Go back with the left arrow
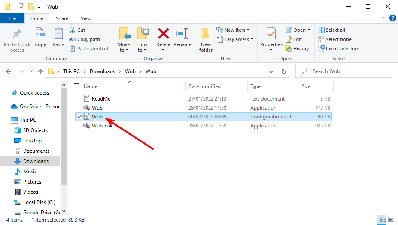The image size is (398, 225). tap(9, 71)
